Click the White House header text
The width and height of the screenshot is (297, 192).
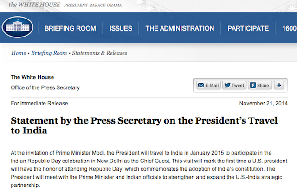pyautogui.click(x=34, y=5)
